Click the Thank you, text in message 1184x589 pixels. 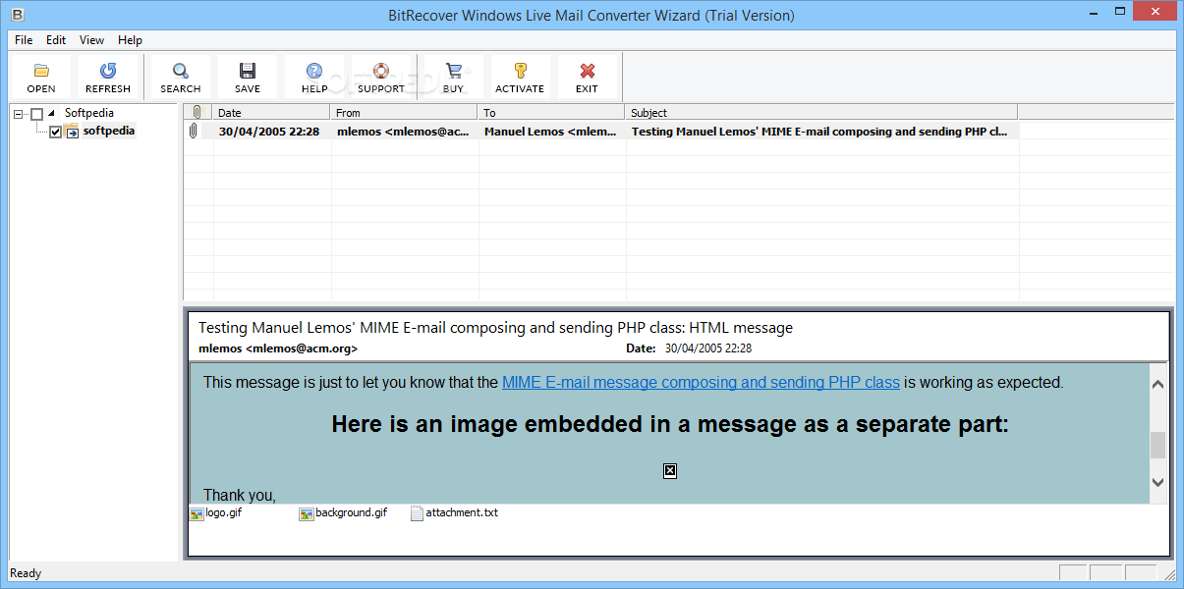240,495
